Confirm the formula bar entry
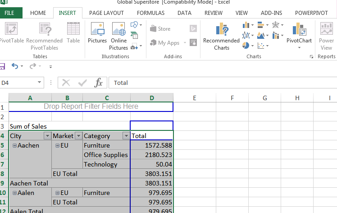The width and height of the screenshot is (337, 213). coord(82,83)
